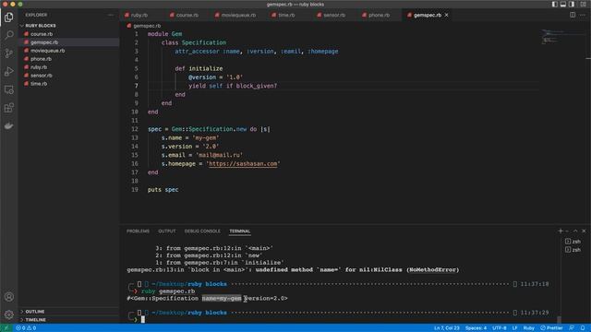Toggle the primary sidebar layout button
This screenshot has width=591, height=332.
pos(555,4)
